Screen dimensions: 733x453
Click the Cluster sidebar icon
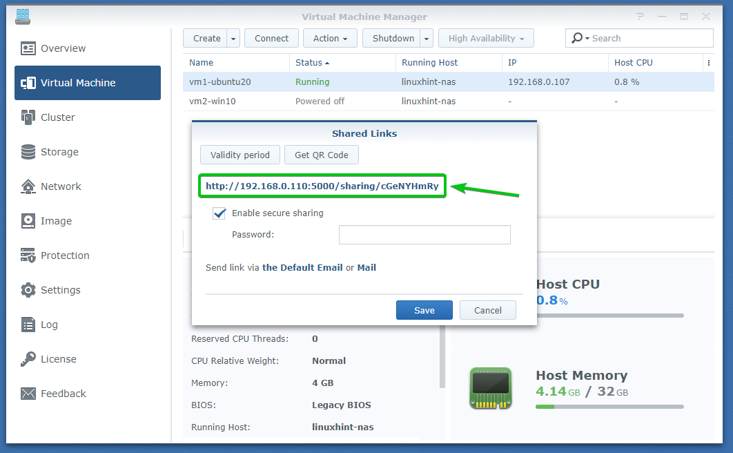(28, 117)
